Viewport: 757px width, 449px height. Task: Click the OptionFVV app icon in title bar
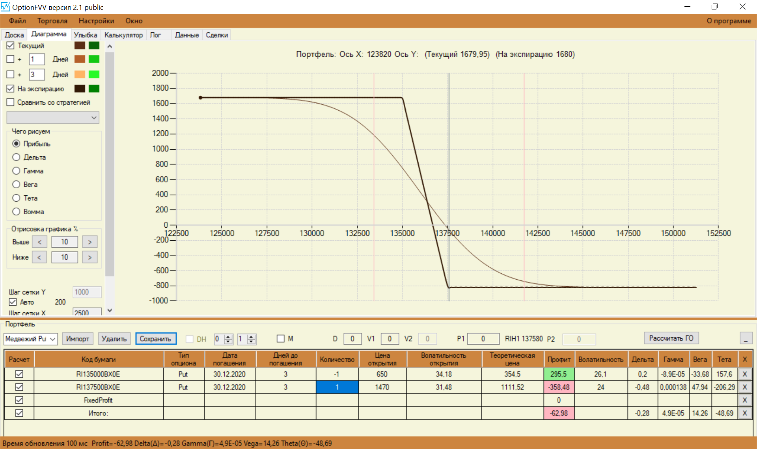pyautogui.click(x=5, y=7)
